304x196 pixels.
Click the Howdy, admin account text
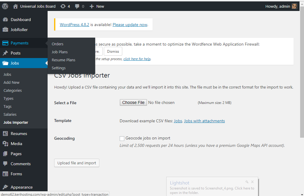coord(278,7)
